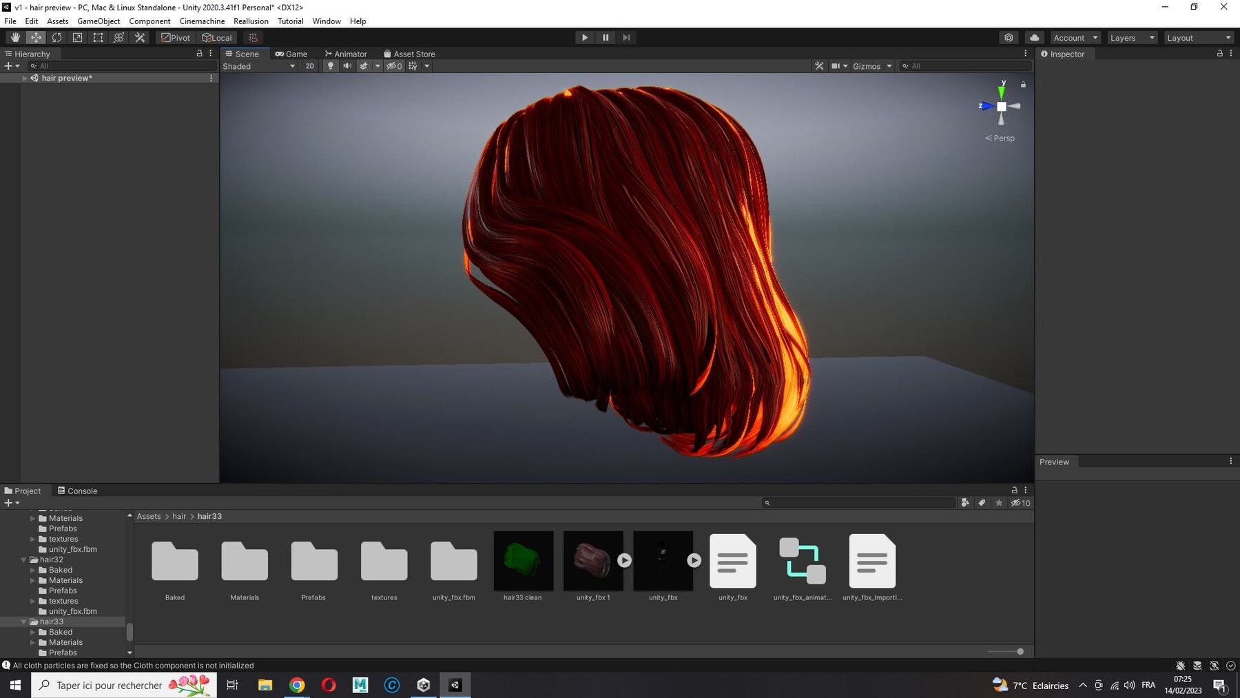Switch to the Animator tab

click(x=346, y=54)
